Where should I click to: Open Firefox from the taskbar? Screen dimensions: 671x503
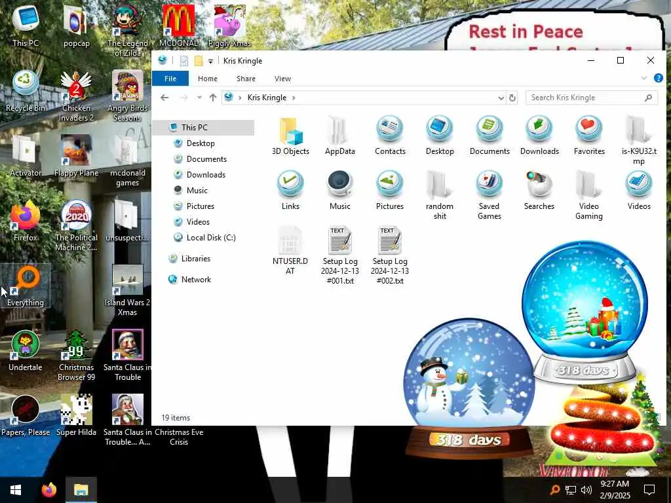(48, 490)
